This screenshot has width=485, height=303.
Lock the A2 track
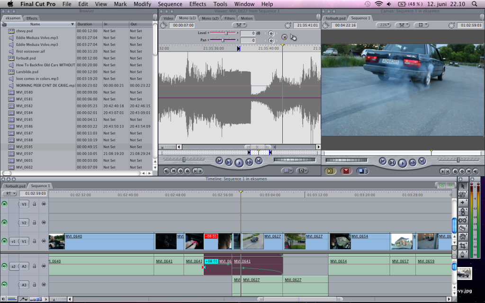(35, 266)
